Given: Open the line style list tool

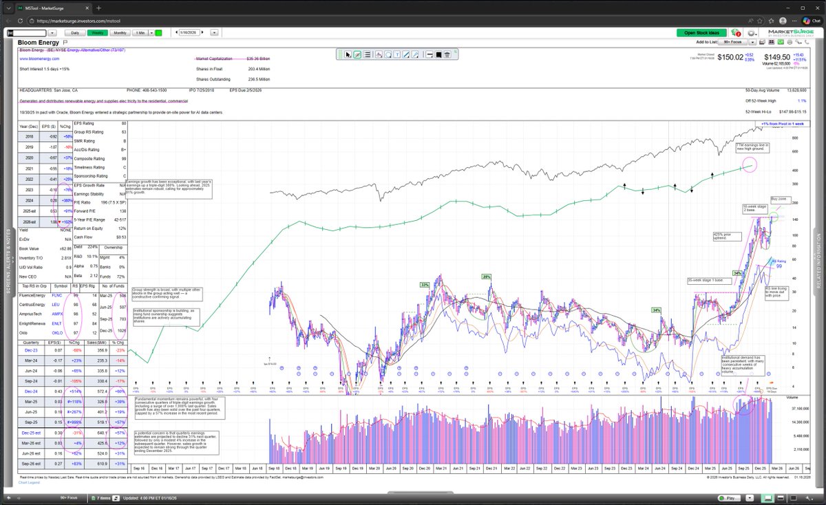Looking at the screenshot, I should coord(367,54).
